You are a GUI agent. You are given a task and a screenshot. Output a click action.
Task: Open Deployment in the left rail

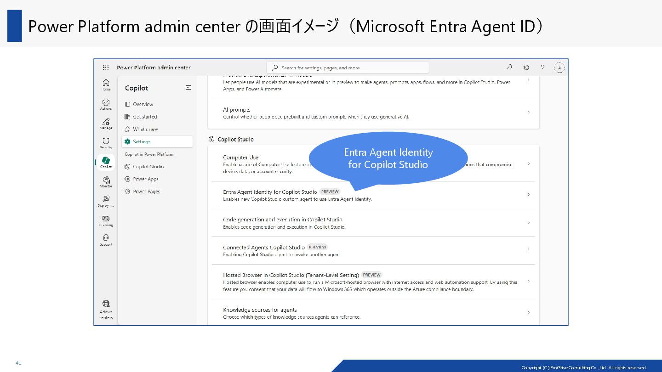pos(106,201)
